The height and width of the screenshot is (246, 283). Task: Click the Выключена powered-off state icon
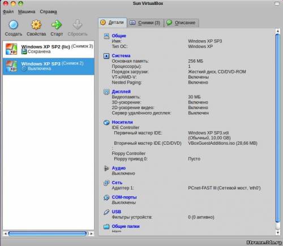24,68
